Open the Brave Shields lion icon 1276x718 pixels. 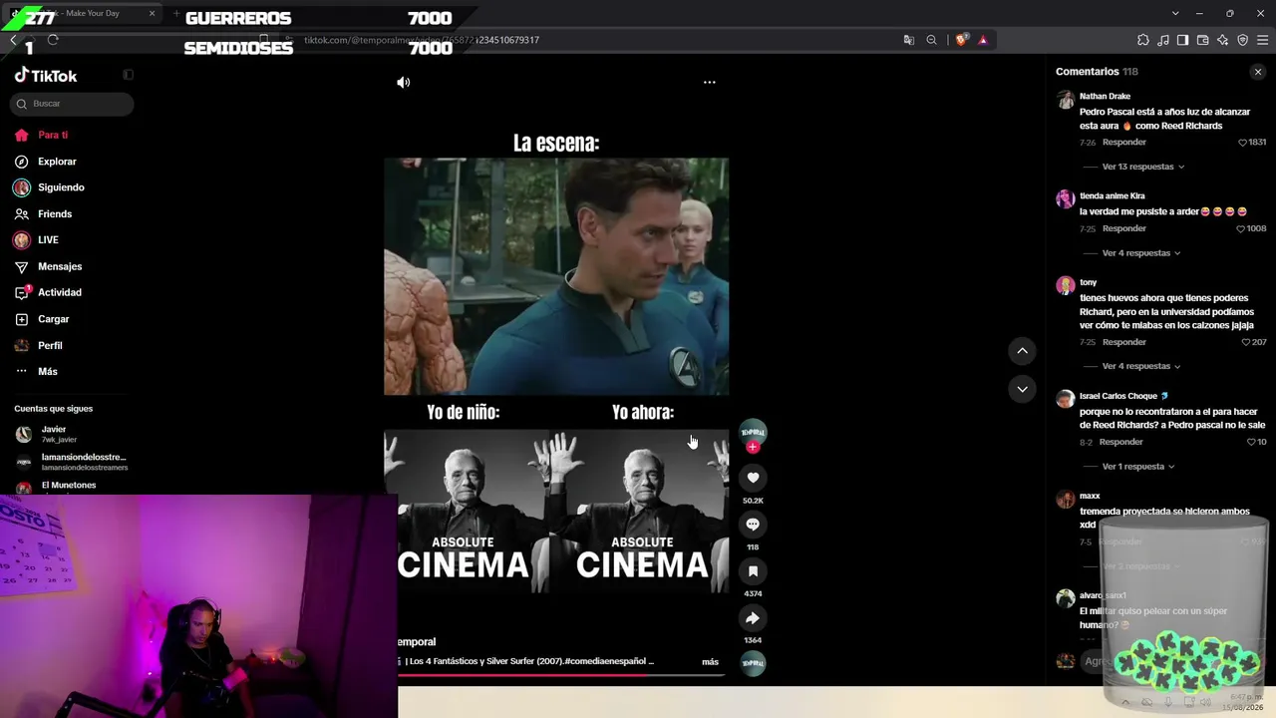point(961,40)
